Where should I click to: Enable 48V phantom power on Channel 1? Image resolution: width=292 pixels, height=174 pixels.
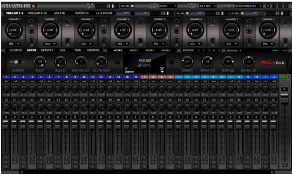(31, 21)
